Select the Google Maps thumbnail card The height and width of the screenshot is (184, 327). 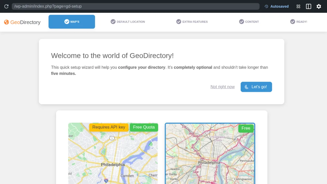pos(113,153)
